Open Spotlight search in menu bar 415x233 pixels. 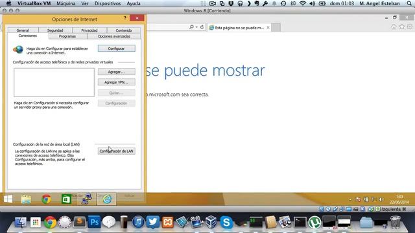409,3
